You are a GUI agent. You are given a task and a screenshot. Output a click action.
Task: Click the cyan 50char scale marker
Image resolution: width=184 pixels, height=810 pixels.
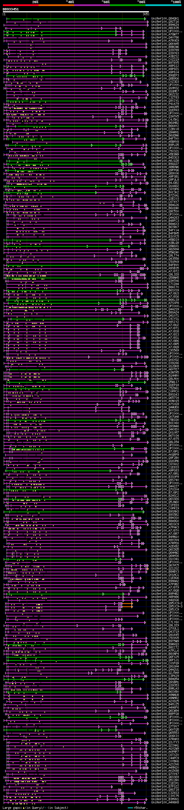click(x=131, y=808)
